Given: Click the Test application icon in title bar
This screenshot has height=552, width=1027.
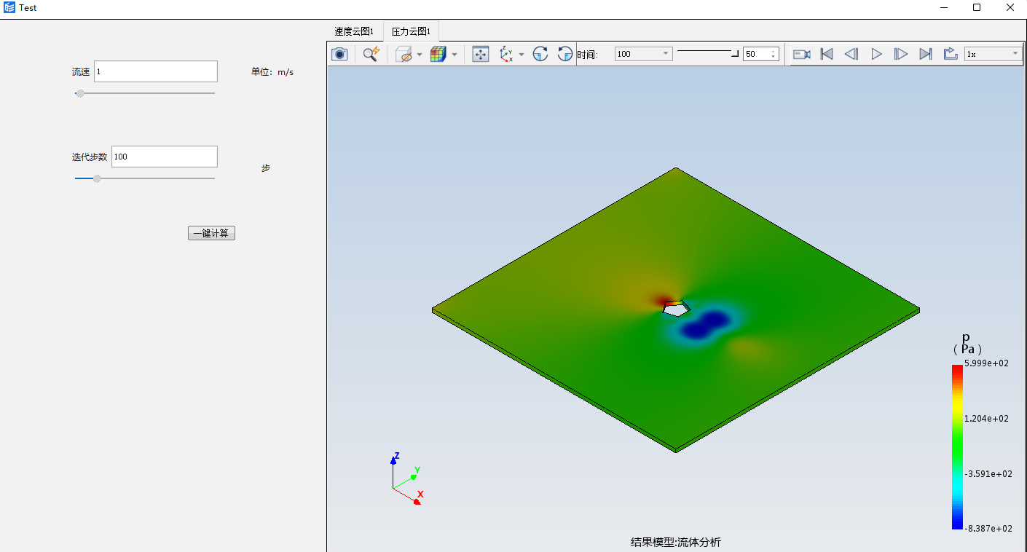Looking at the screenshot, I should pos(9,8).
